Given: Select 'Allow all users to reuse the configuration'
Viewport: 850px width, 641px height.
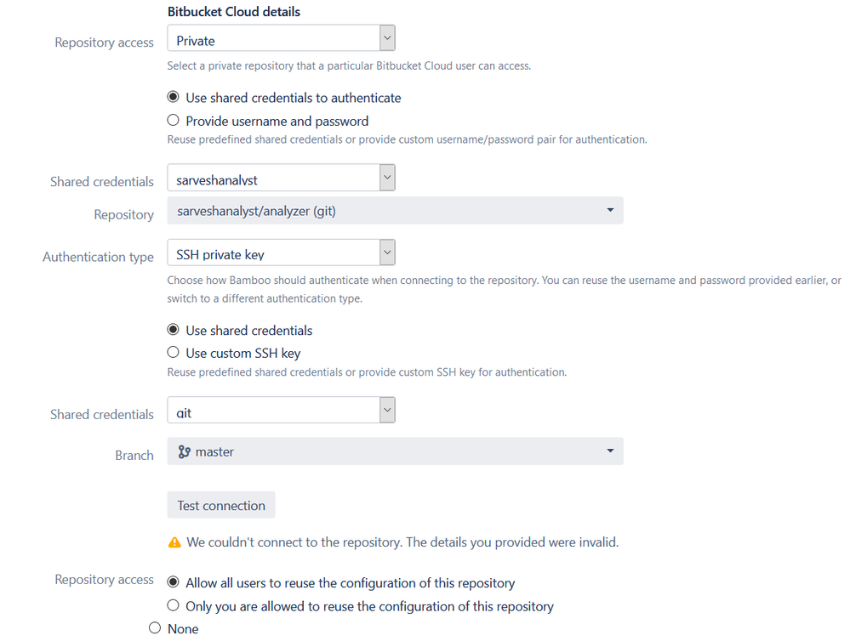Looking at the screenshot, I should click(173, 582).
